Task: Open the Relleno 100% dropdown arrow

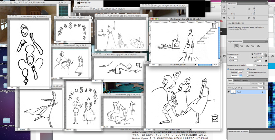Action: point(264,88)
